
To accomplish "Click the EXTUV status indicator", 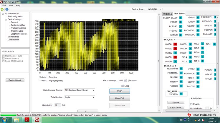I will coord(198,18).
